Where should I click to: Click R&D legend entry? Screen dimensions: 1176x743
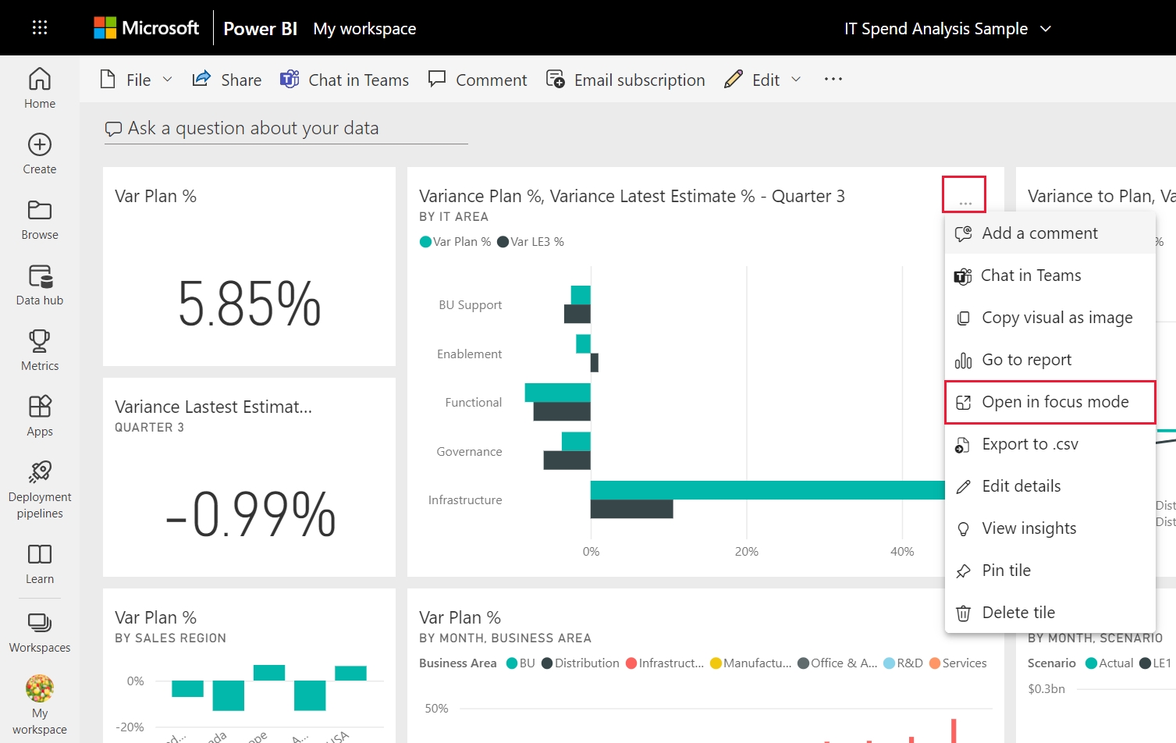coord(903,663)
